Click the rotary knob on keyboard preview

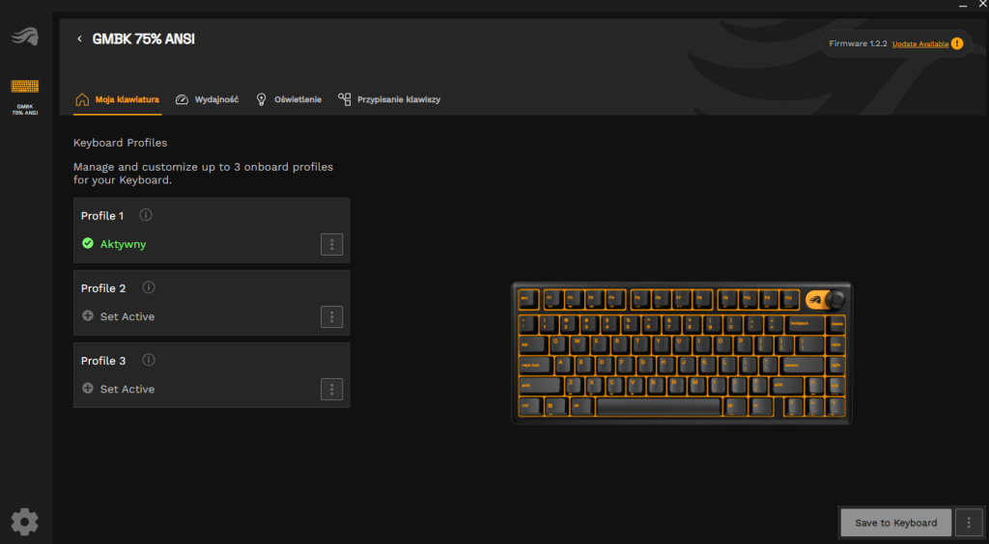point(835,299)
